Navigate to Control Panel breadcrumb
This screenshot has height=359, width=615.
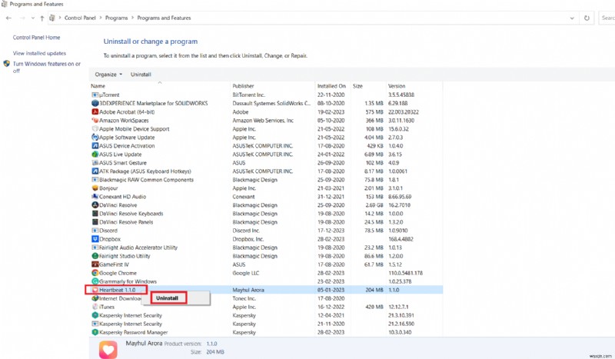pos(80,18)
